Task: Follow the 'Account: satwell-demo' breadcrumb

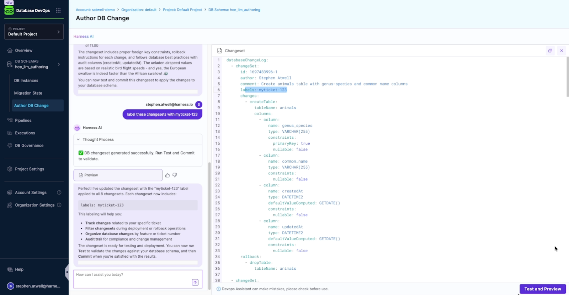Action: pyautogui.click(x=95, y=10)
